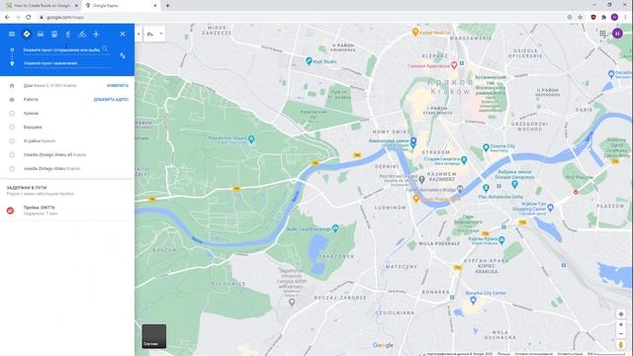Select recent place Варшава
Viewport: 633px width, 356px height.
coord(67,128)
